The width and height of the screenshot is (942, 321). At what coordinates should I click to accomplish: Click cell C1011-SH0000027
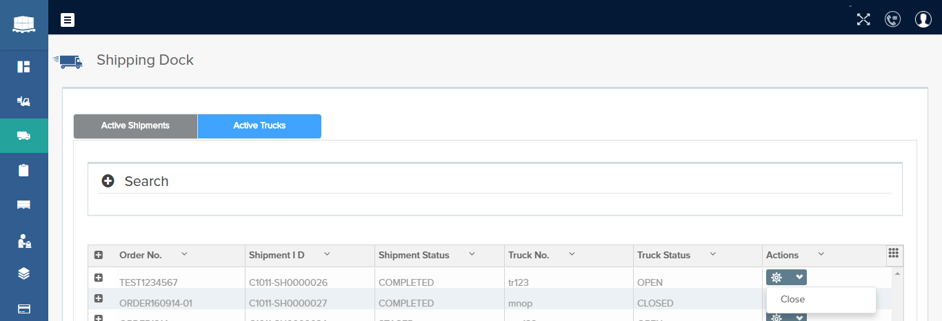[x=288, y=303]
